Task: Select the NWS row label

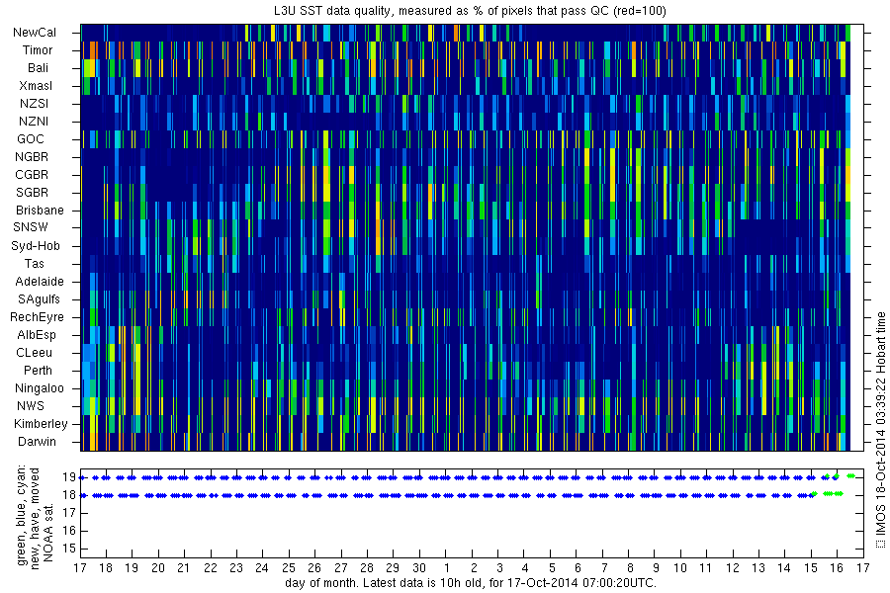Action: (x=31, y=406)
